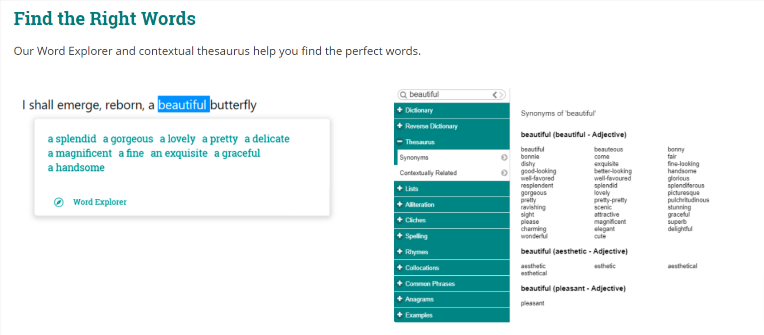Click the synonym 'fine-looking'

[683, 164]
